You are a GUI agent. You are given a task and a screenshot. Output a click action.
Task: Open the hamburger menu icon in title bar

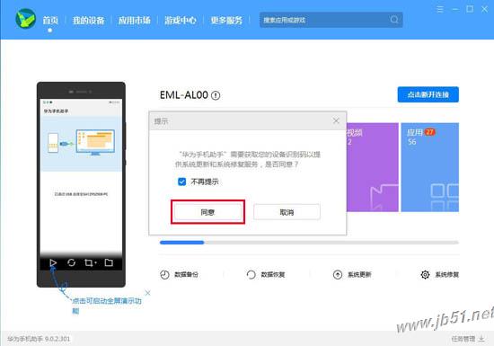440,9
